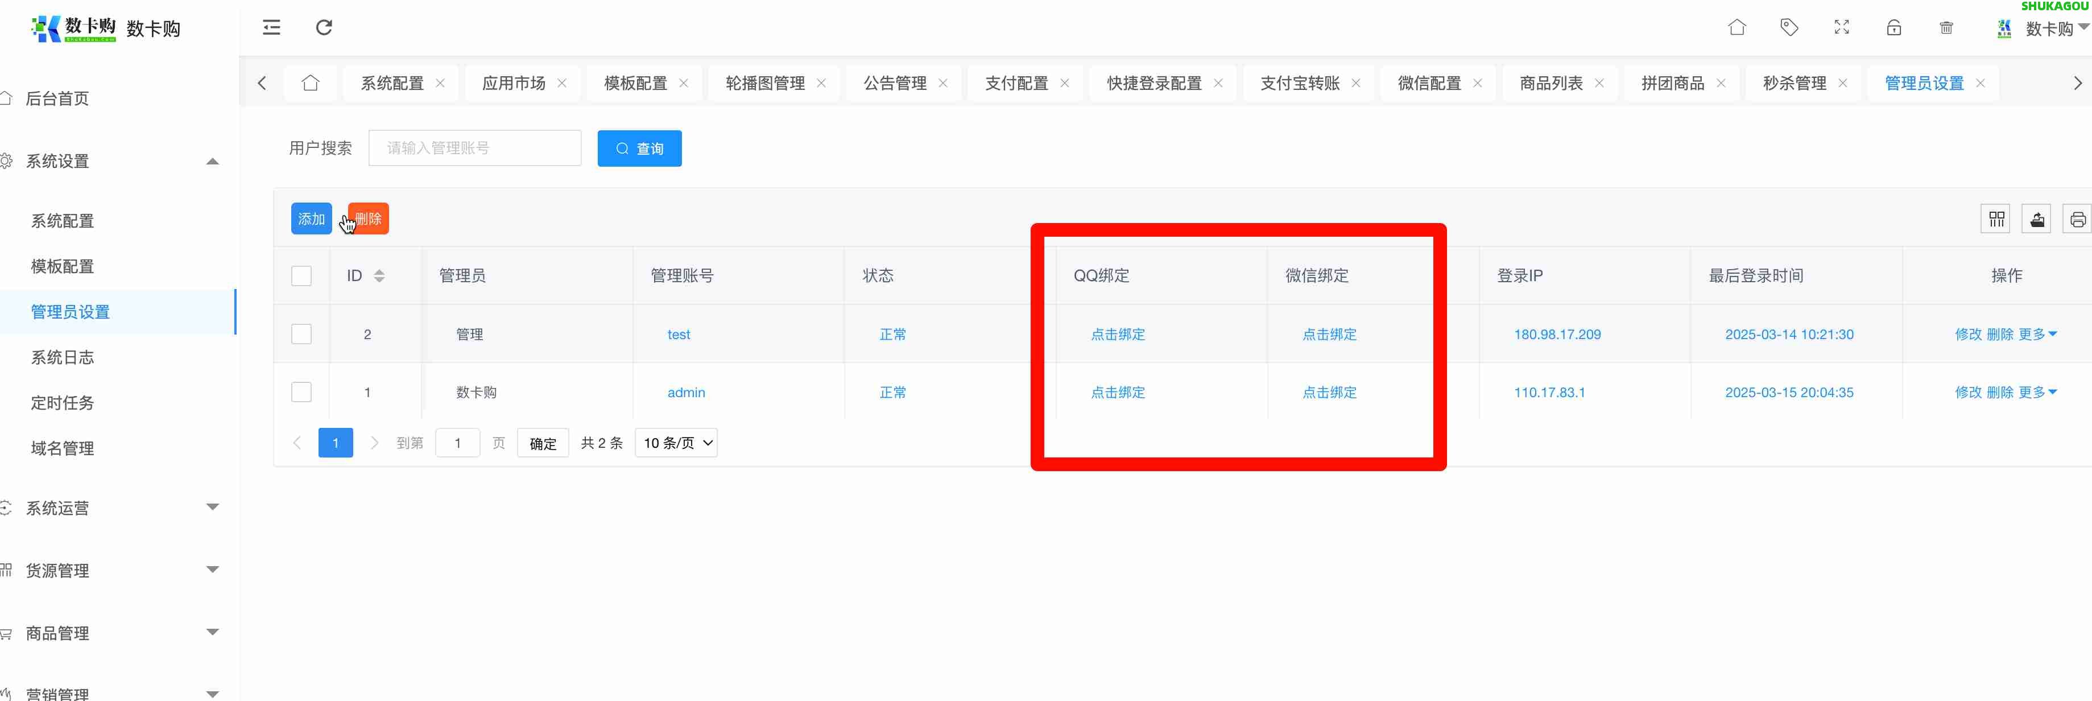Image resolution: width=2092 pixels, height=701 pixels.
Task: Click the trash clear-cache icon in the header
Action: (1946, 27)
